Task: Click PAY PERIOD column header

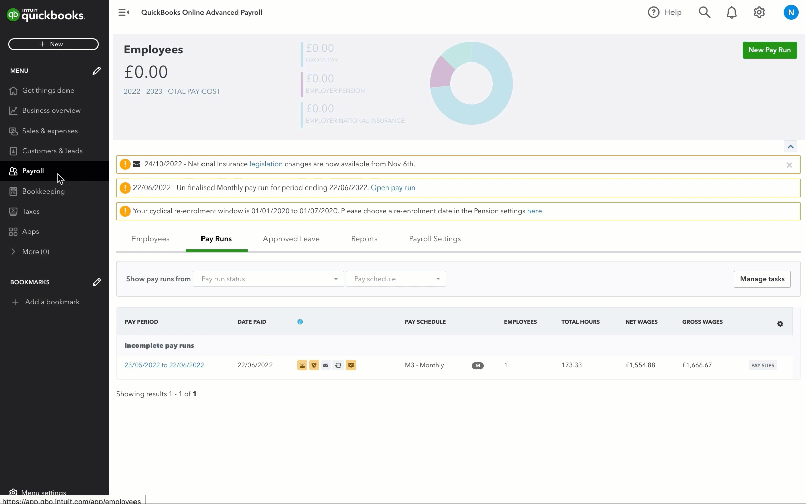Action: (x=142, y=322)
